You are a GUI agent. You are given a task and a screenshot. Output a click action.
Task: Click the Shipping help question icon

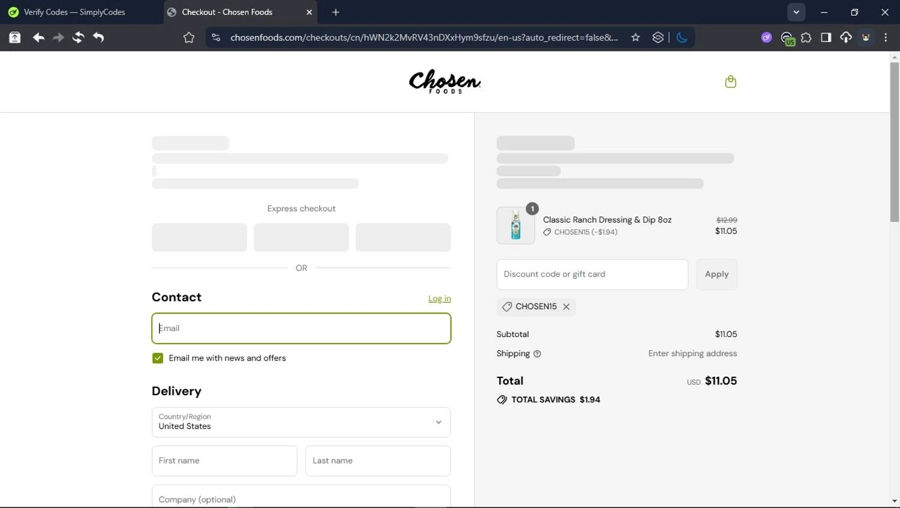coord(537,354)
